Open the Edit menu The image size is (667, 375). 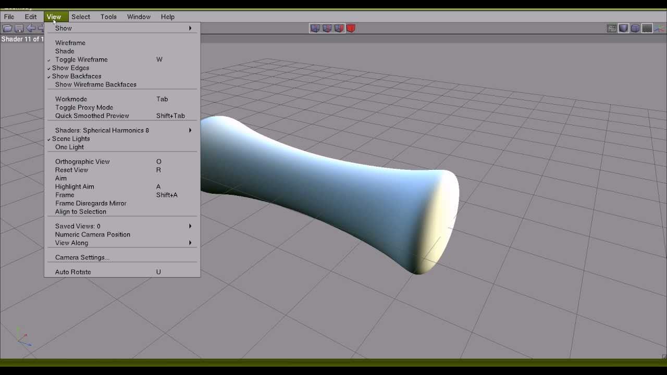(31, 17)
